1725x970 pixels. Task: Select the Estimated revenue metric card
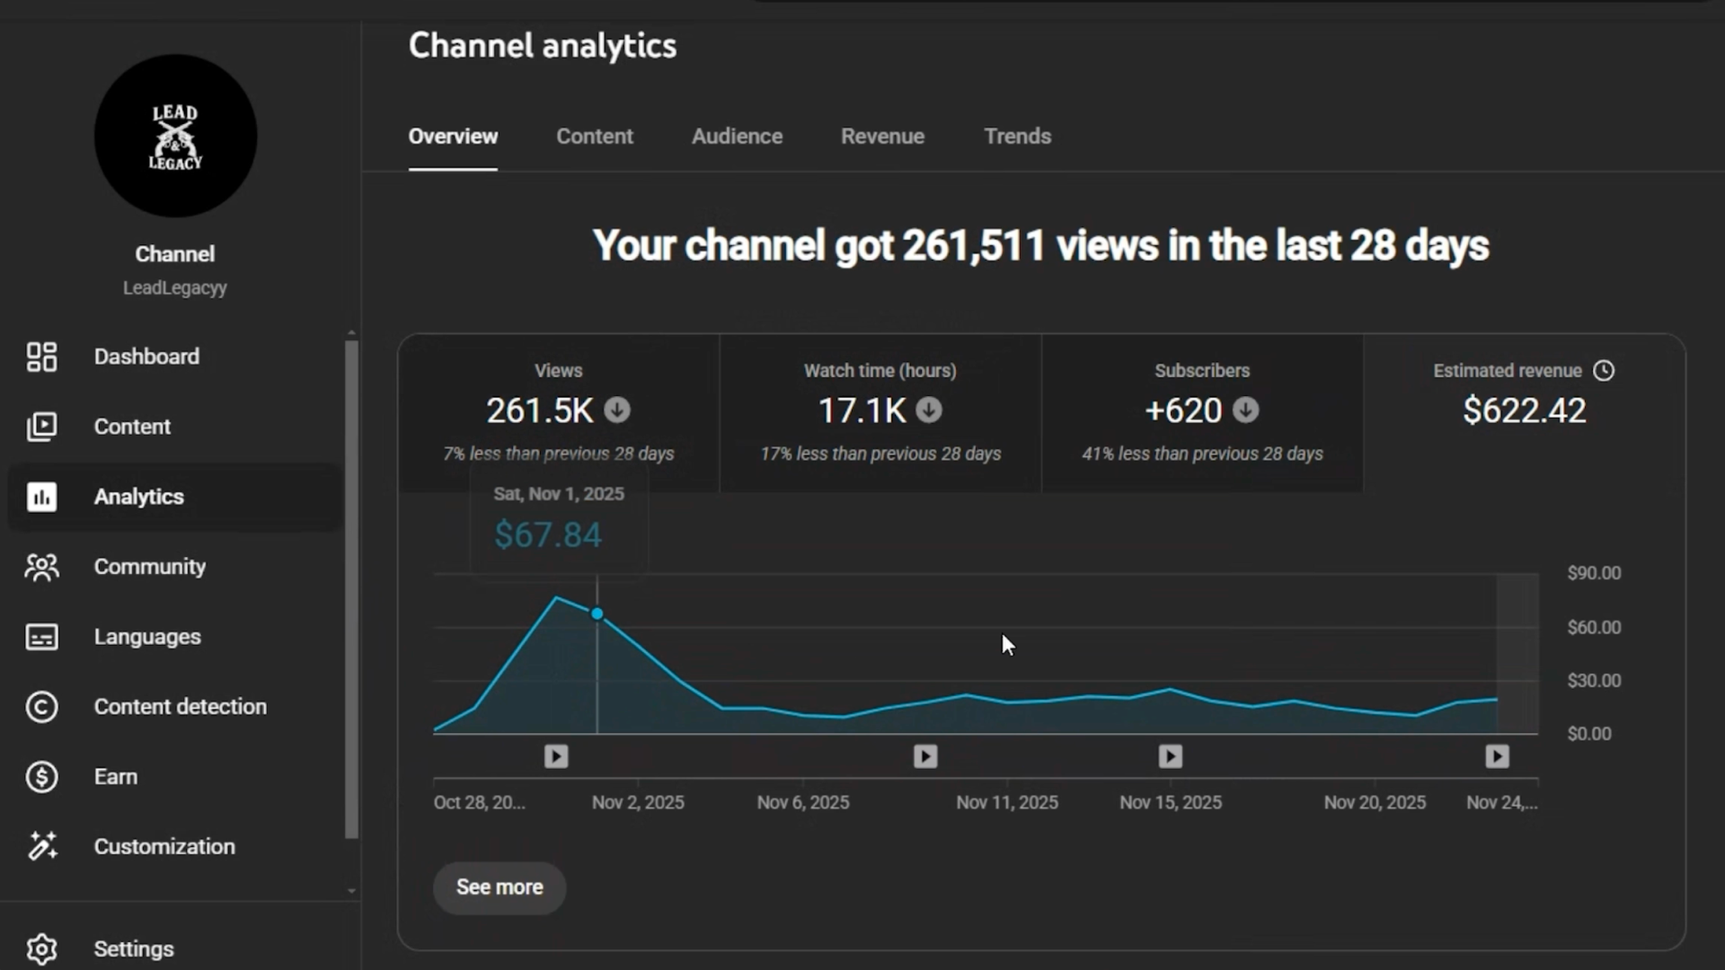point(1524,413)
